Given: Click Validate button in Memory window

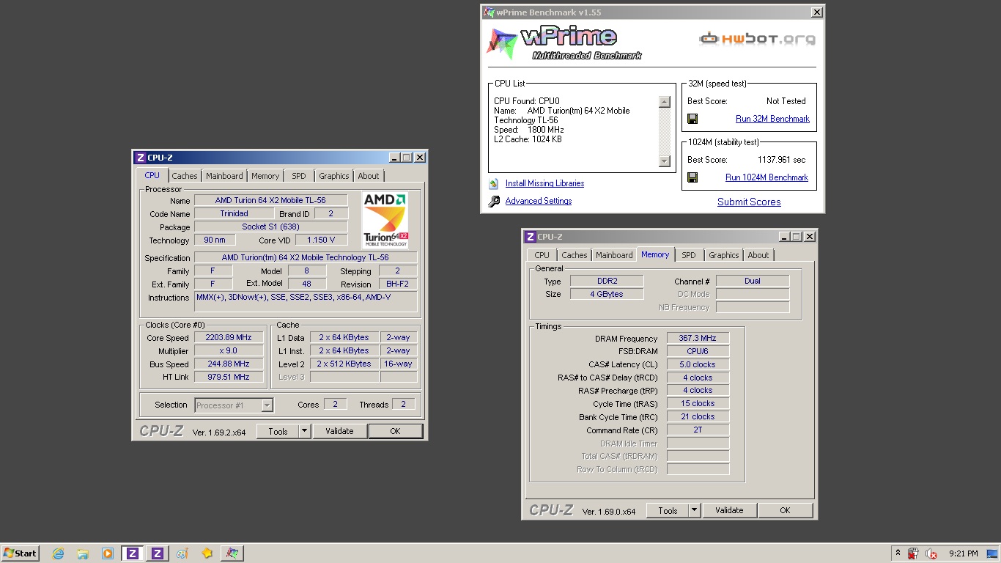Looking at the screenshot, I should pos(729,510).
